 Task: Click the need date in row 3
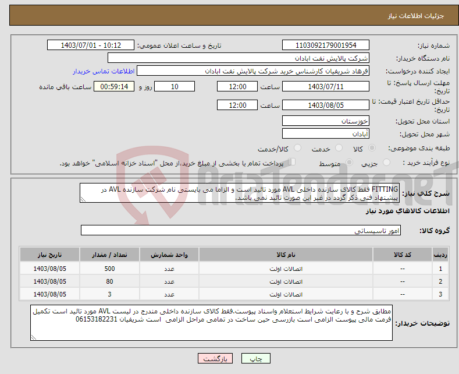click(x=50, y=294)
